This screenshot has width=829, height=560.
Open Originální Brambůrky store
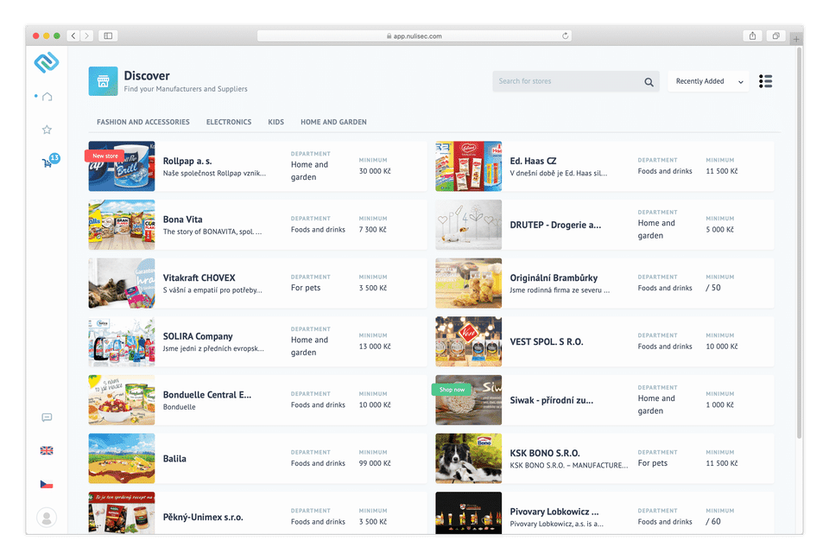tap(604, 283)
